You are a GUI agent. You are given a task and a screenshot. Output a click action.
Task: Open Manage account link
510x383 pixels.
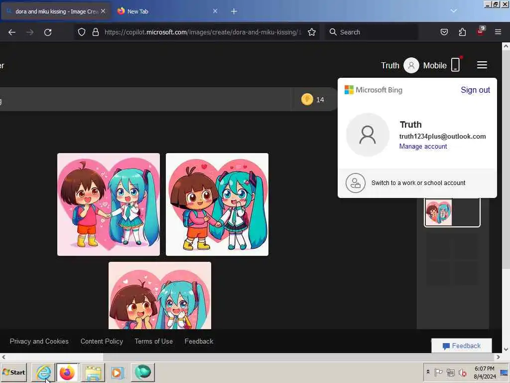pos(423,147)
